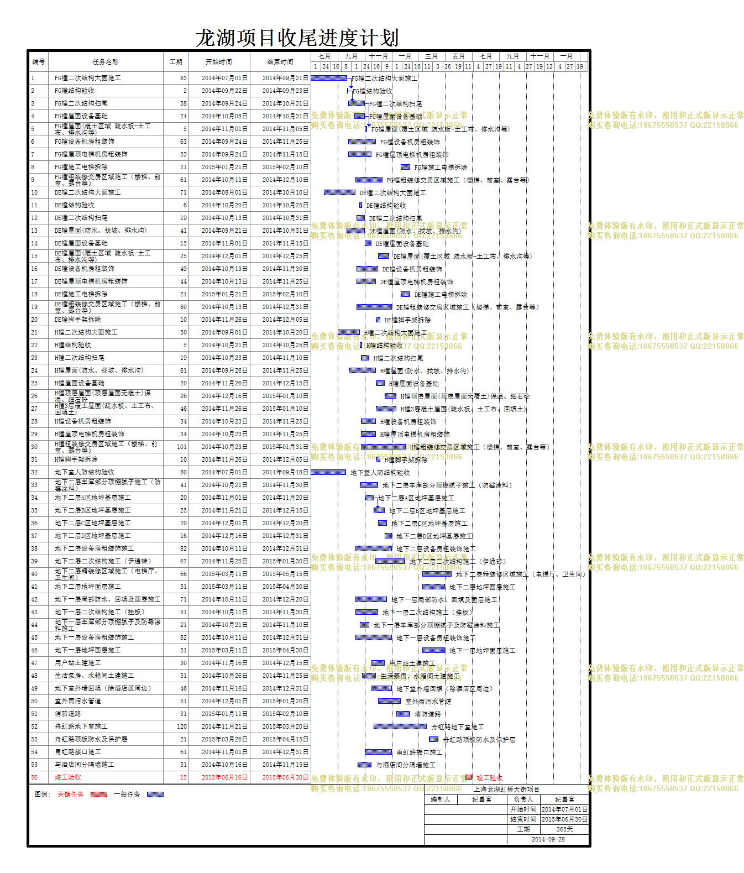Select the 工期 column header
This screenshot has height=873, width=744.
click(176, 62)
